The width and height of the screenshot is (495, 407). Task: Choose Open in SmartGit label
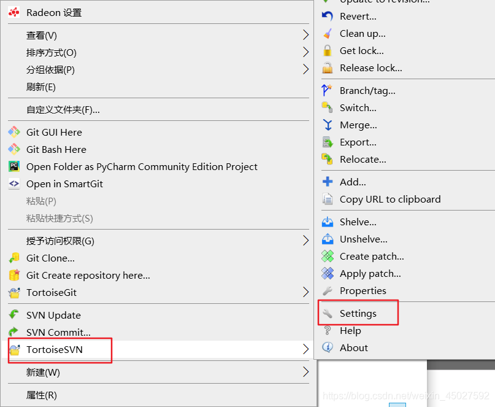[65, 184]
